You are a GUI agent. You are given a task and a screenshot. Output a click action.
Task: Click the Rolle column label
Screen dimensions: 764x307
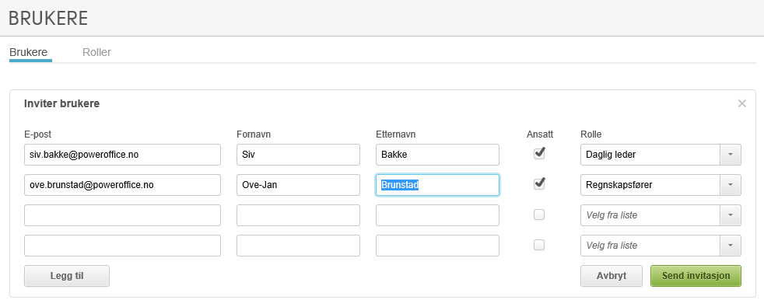click(x=591, y=134)
